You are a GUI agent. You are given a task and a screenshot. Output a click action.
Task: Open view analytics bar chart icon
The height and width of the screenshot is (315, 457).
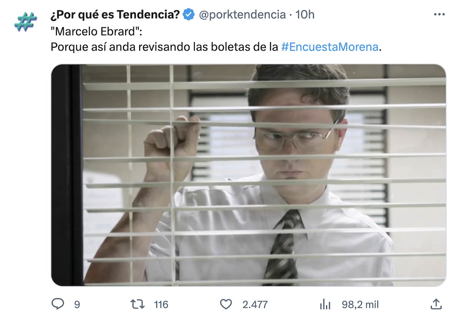click(x=325, y=304)
